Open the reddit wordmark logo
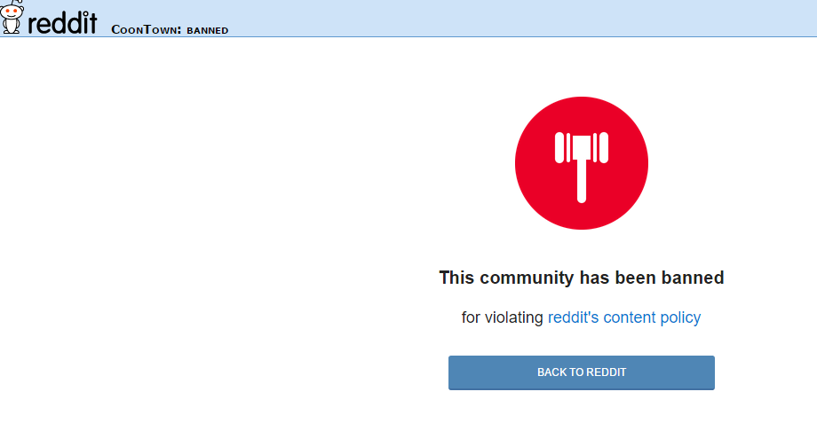Screen dimensions: 817x423 click(62, 22)
